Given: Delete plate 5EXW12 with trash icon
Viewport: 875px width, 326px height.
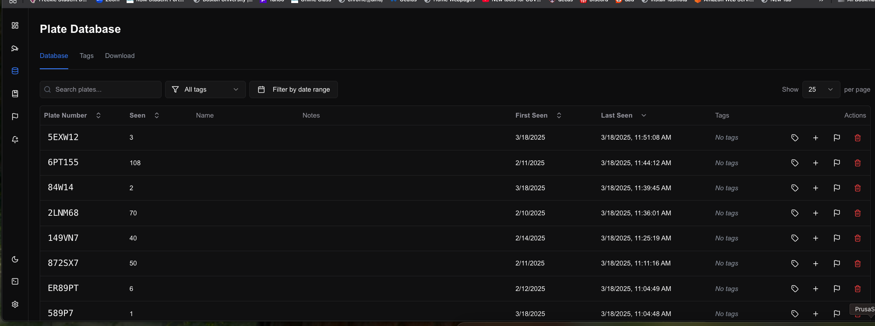Looking at the screenshot, I should click(857, 137).
